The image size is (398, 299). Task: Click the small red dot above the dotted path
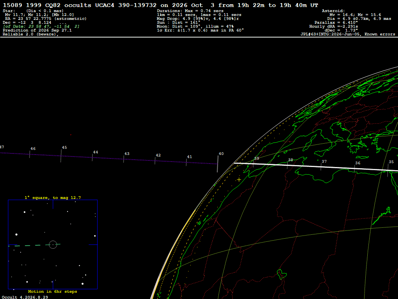[x=71, y=135]
